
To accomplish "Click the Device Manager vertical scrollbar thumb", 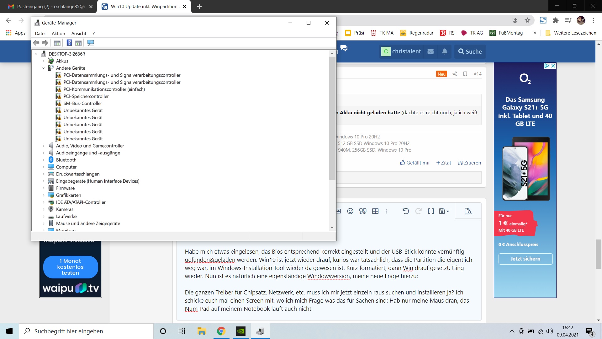I will (332, 118).
